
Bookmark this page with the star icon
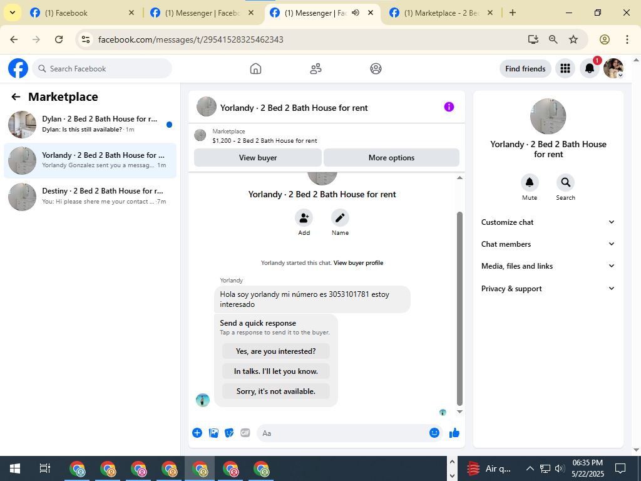573,39
